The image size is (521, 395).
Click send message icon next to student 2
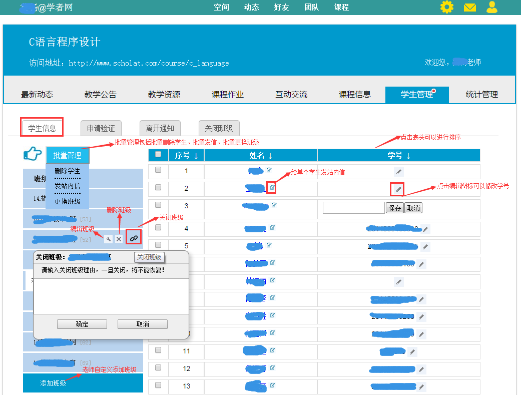coord(272,188)
